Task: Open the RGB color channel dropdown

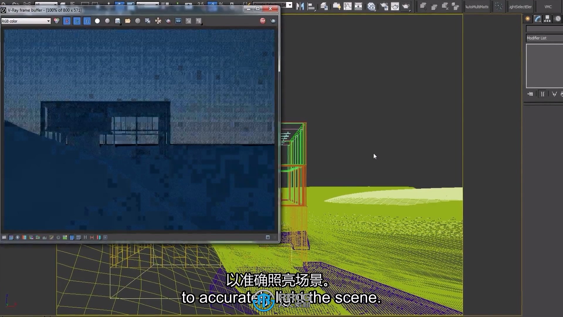Action: [26, 21]
